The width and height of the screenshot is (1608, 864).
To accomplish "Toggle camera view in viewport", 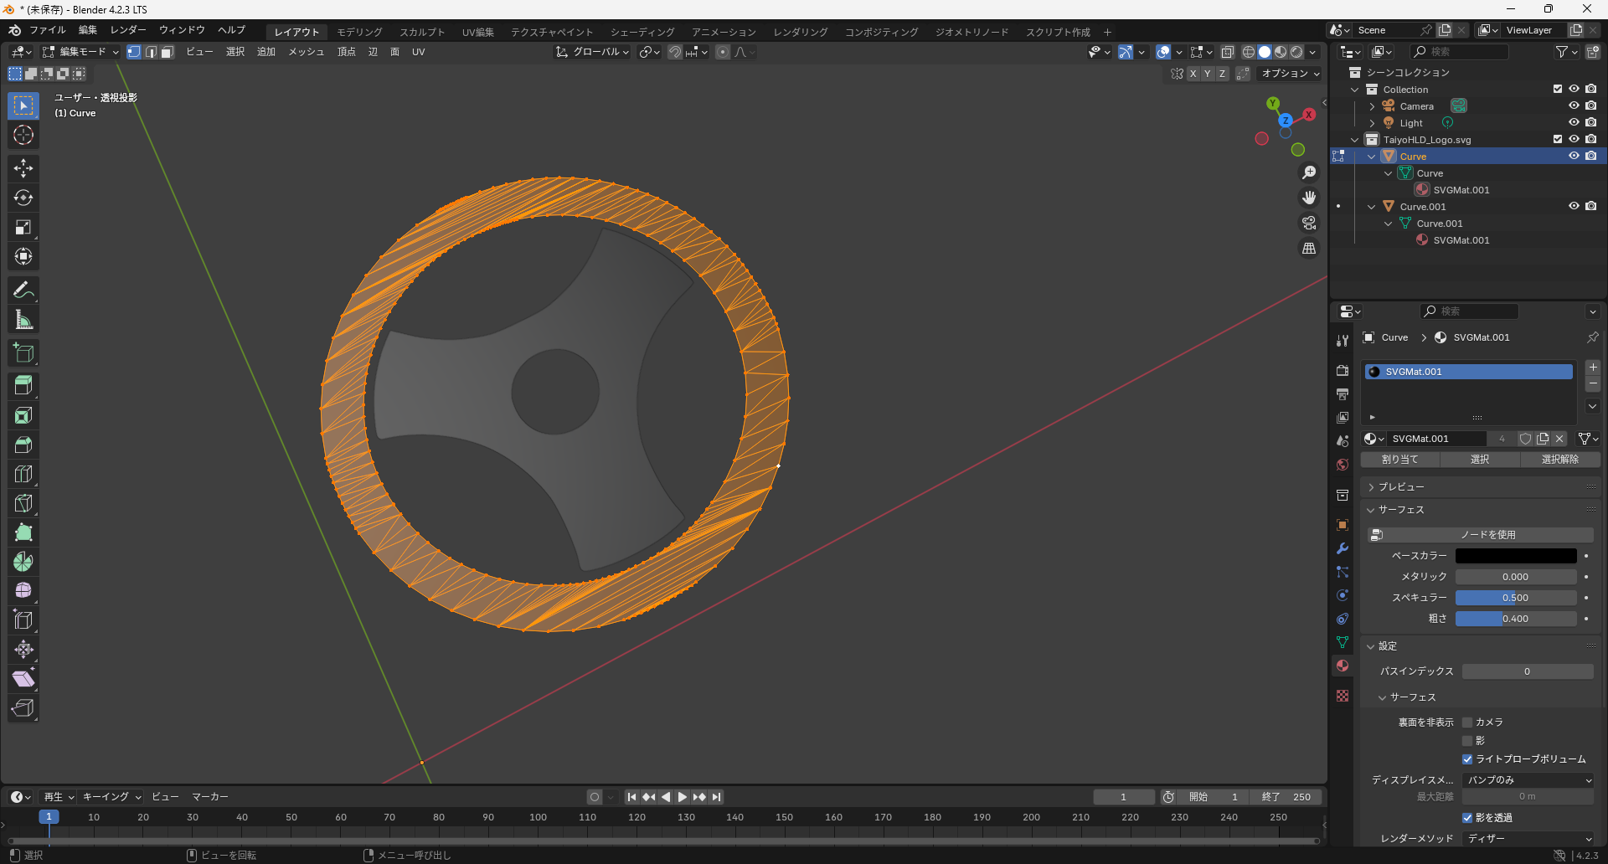I will tap(1308, 224).
